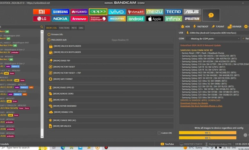Screen dimensions: 249x150
Task: Select the Lenovo brand logo
Action: (x=79, y=19)
